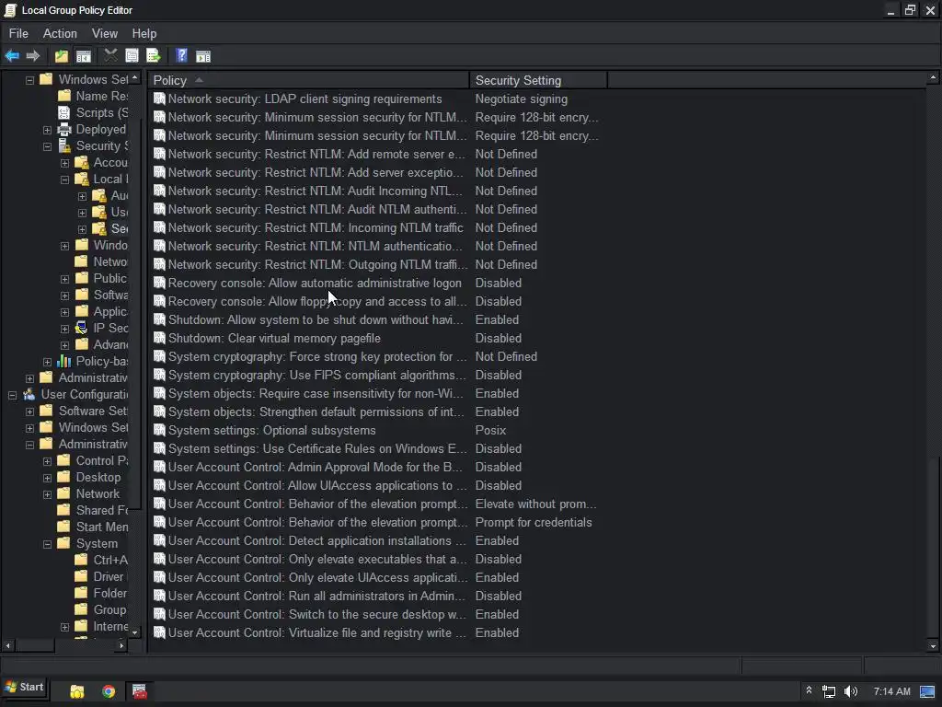
Task: Click the icon beside Shutdown: Clear virtual memory pagefile
Action: 159,339
